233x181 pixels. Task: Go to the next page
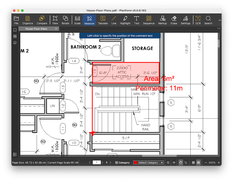pyautogui.click(x=110, y=162)
